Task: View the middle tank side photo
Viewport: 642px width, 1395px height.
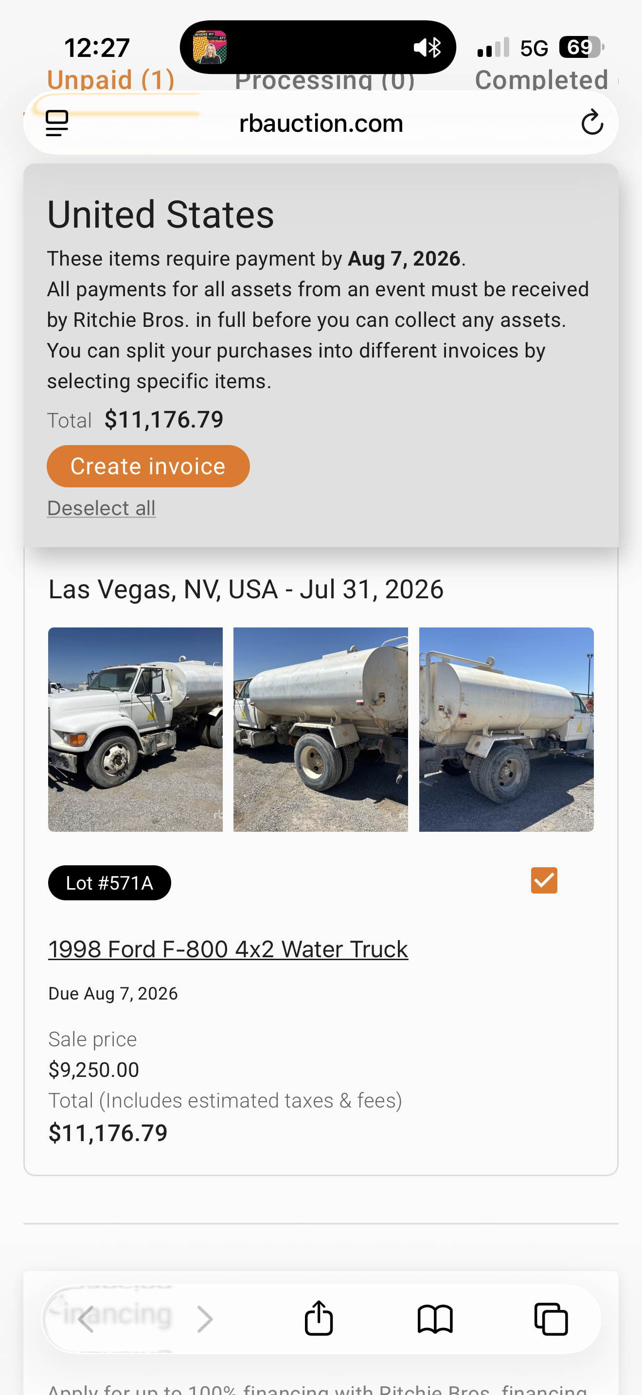Action: [321, 730]
